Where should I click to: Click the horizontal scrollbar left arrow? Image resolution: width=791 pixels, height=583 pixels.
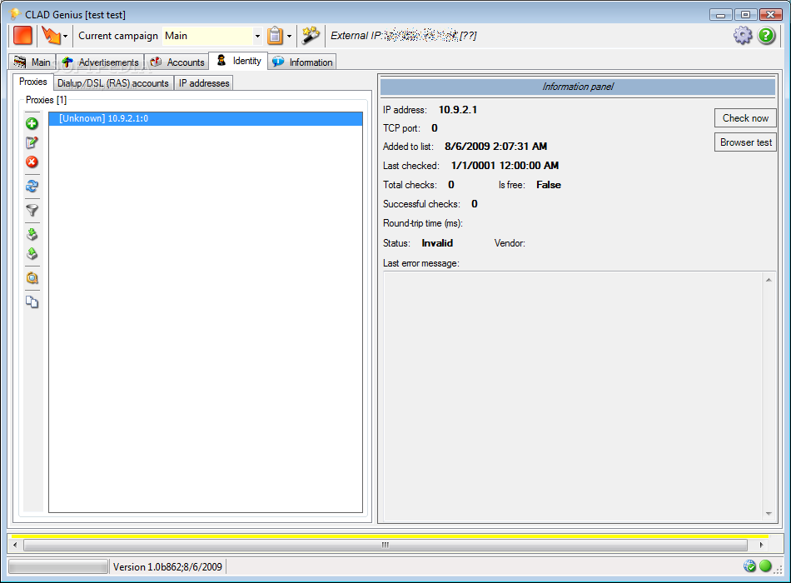coord(15,546)
